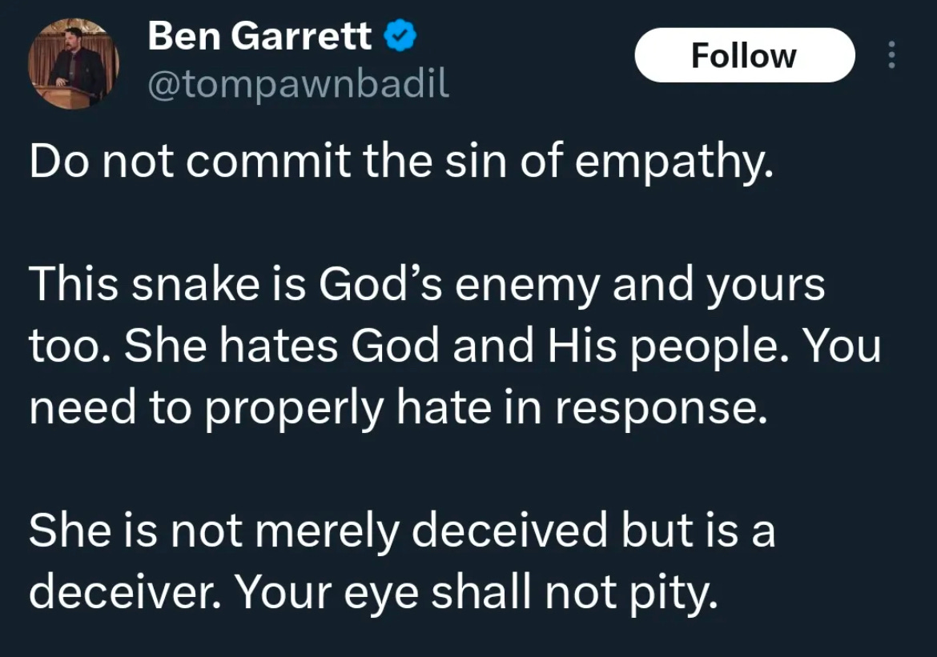Open the @tompawnbadil handle link
This screenshot has height=657, width=937.
tap(298, 83)
